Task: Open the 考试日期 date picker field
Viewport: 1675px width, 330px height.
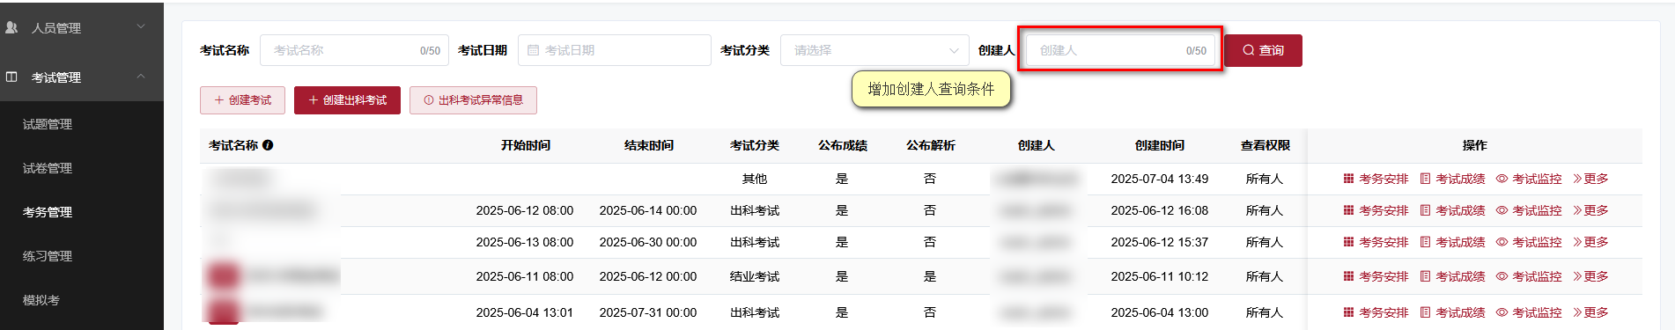Action: coord(615,50)
